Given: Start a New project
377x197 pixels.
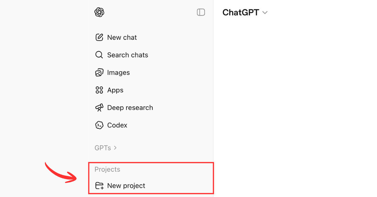Looking at the screenshot, I should 126,185.
